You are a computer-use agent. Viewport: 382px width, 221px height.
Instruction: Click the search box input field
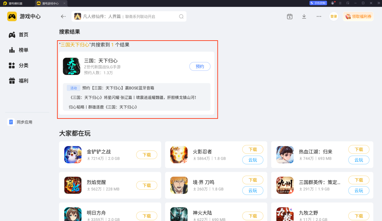[x=129, y=17]
